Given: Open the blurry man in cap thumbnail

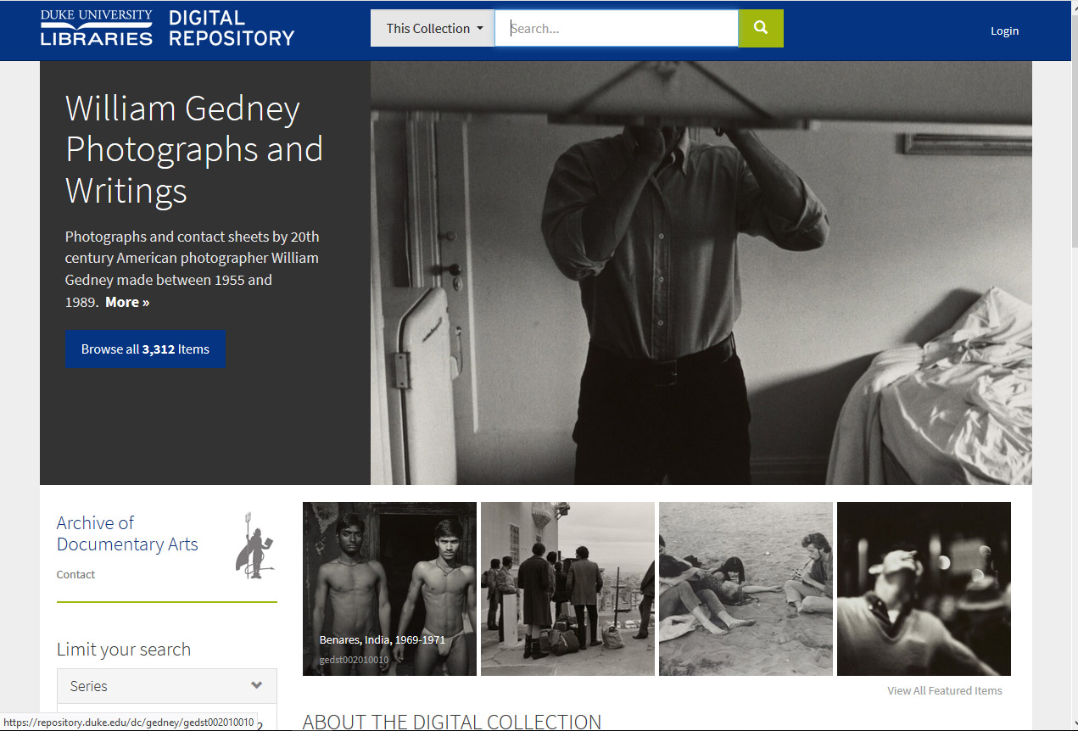Looking at the screenshot, I should [x=924, y=589].
